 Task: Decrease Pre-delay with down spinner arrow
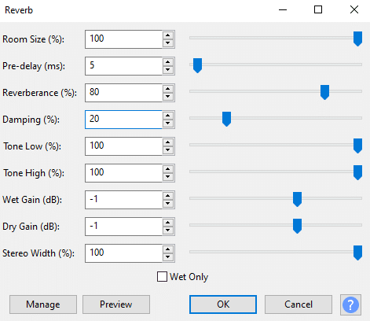pyautogui.click(x=168, y=70)
